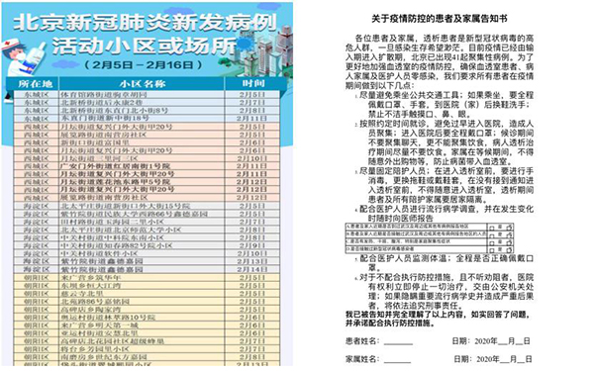
Task: Click the family name blank after 家属姓名
Action: coord(397,360)
